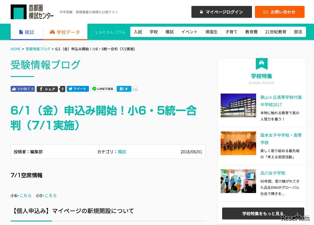Click the 狭山ヶ丘 school building thumbnail
The height and width of the screenshot is (225, 314).
(x=238, y=105)
